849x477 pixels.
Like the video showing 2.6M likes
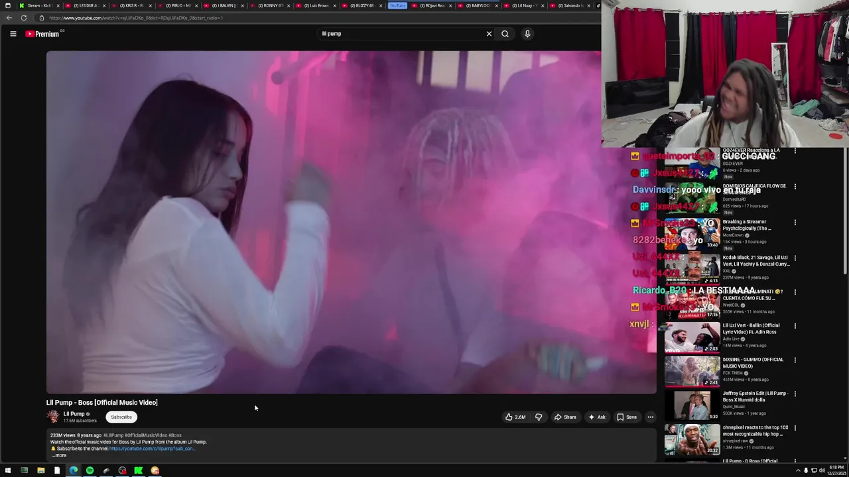click(515, 417)
